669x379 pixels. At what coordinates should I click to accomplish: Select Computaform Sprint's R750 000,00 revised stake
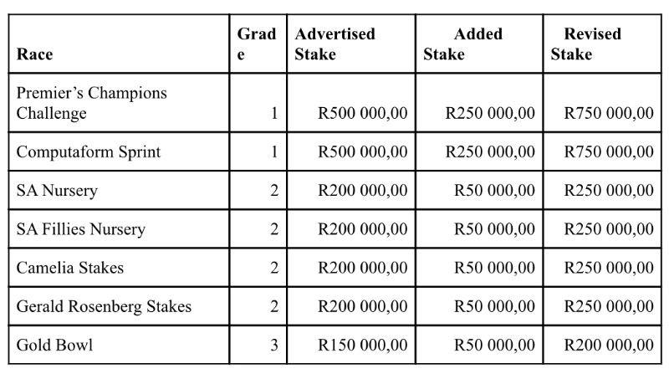point(609,152)
